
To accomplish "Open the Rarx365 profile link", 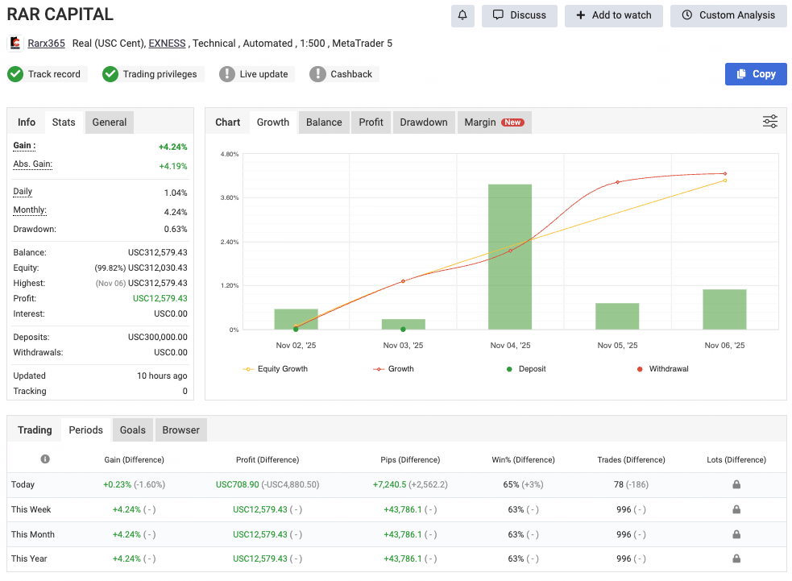I will pos(46,44).
